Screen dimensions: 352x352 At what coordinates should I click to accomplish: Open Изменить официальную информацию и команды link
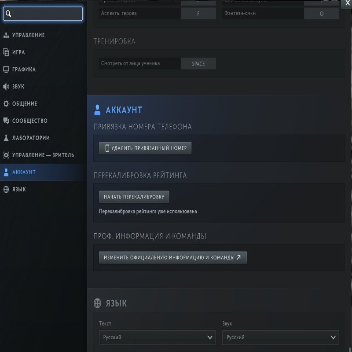click(x=172, y=257)
